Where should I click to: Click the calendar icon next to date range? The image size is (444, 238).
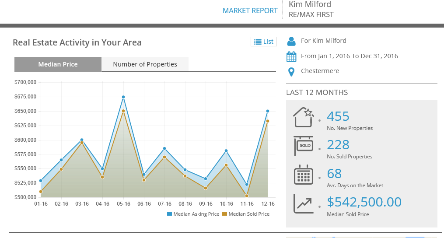click(x=291, y=56)
